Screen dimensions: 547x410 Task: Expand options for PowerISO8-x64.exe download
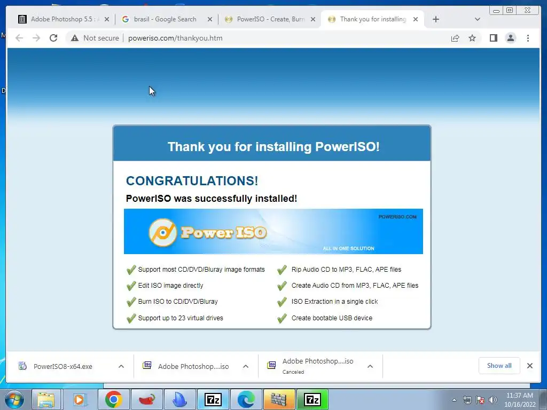pos(121,366)
